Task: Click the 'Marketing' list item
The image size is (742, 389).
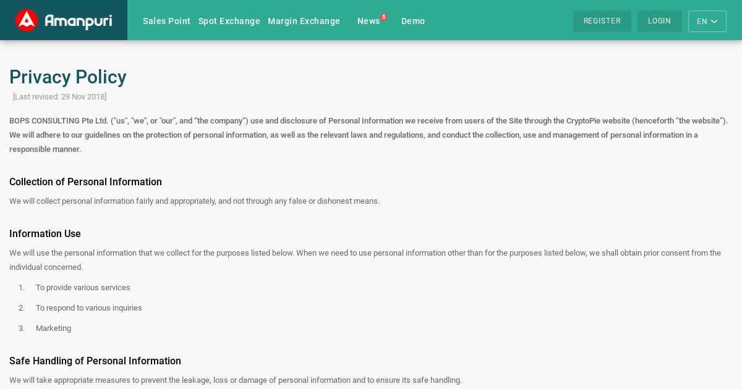Action: [x=53, y=328]
